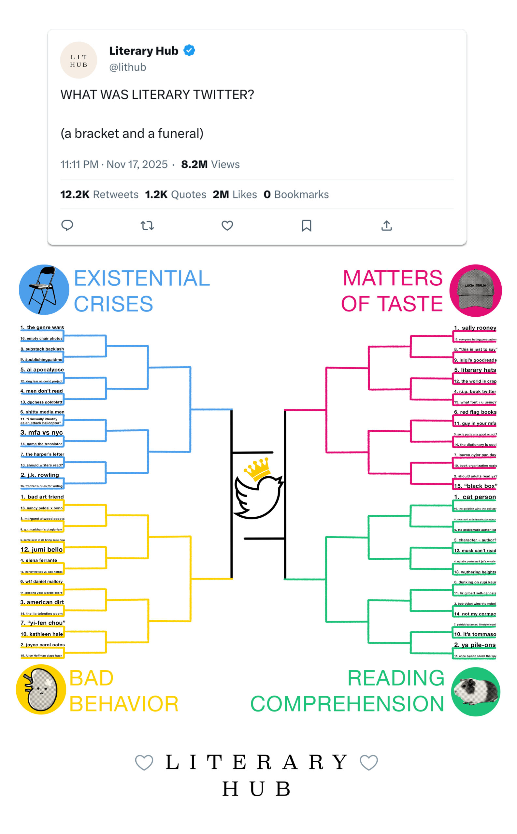Click the guinea pig circle icon

click(476, 691)
